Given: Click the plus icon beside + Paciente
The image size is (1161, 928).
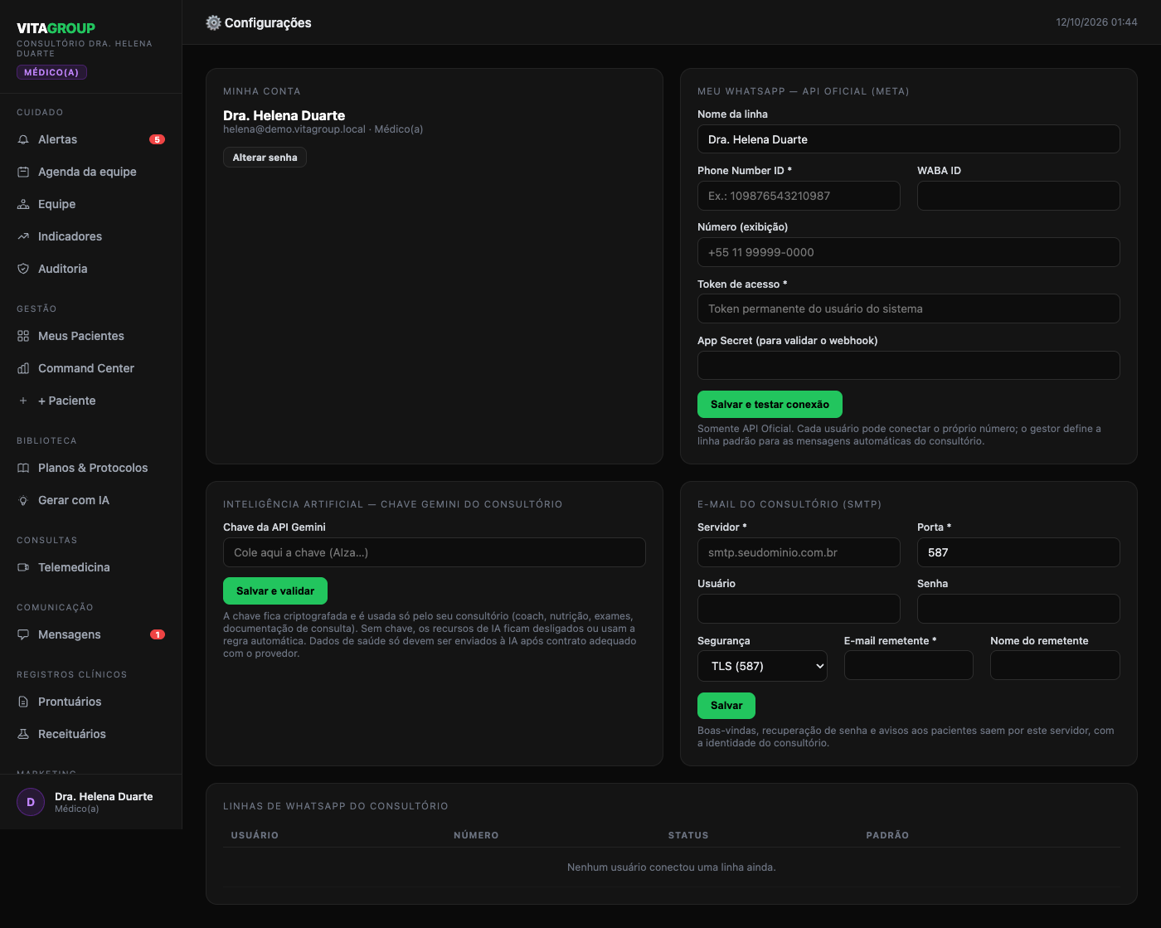Looking at the screenshot, I should tap(23, 401).
